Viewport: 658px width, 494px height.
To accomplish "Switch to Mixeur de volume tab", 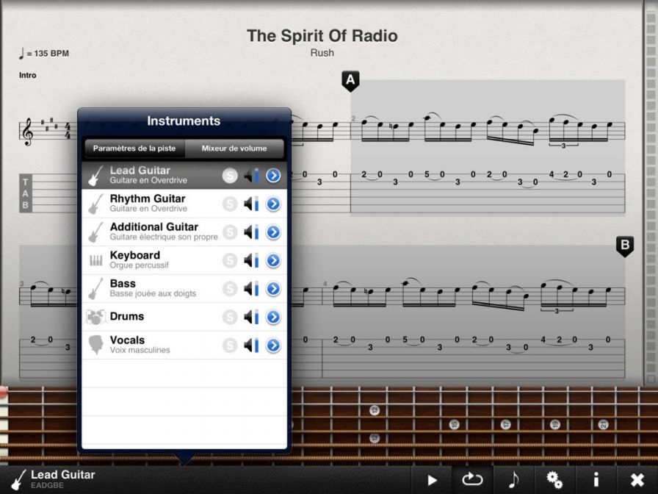I will pyautogui.click(x=234, y=148).
